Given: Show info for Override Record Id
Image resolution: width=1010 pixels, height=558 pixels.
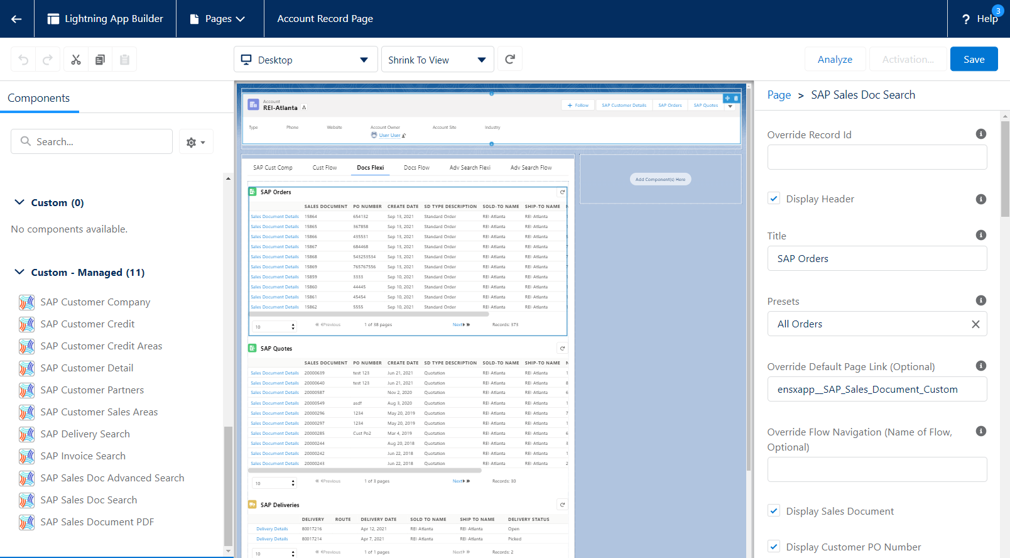Looking at the screenshot, I should 980,134.
